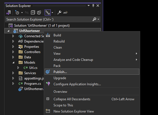The width and height of the screenshot is (158, 115).
Task: Select the Solution 'UrlShortener' node
Action: 42,26
